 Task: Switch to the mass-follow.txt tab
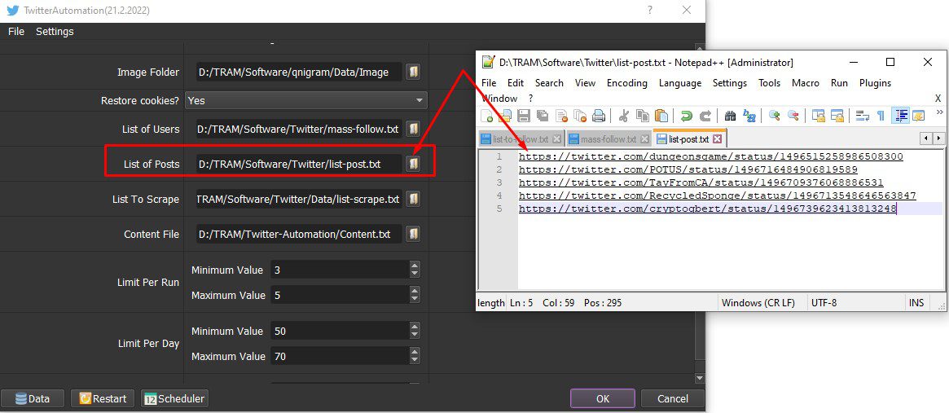(x=609, y=139)
